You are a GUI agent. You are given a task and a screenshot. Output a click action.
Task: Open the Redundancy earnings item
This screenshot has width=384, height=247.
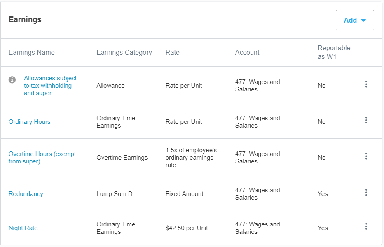[x=26, y=194]
